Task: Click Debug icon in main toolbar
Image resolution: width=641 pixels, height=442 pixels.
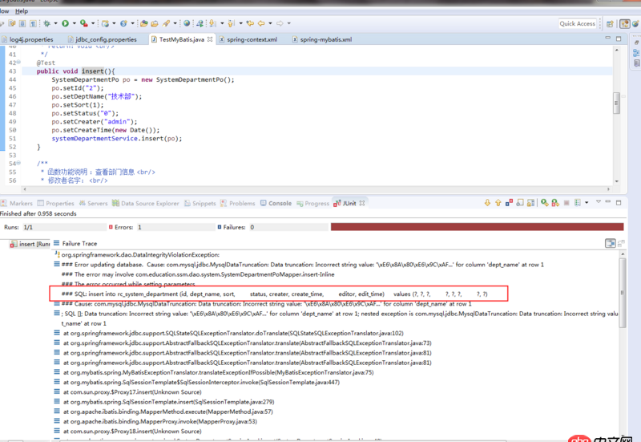Action: (x=46, y=24)
